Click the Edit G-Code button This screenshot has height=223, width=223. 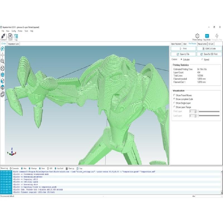pos(209,49)
